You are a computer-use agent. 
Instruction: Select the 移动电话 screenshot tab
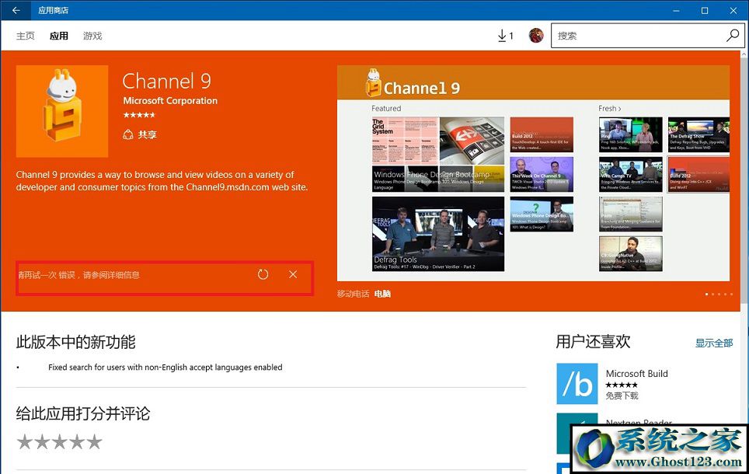click(x=353, y=294)
